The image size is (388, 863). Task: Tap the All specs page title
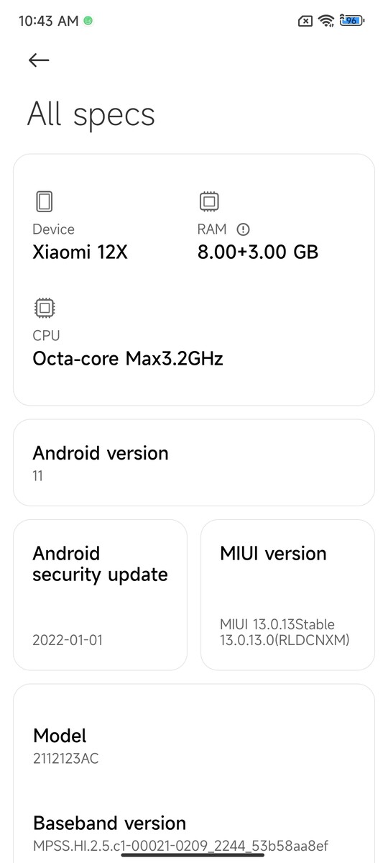(x=91, y=115)
